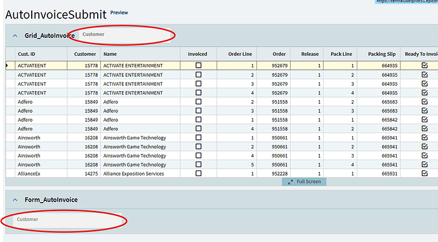This screenshot has width=438, height=242.
Task: Check Invoiced for Adfero order line 4
Action: tap(198, 129)
